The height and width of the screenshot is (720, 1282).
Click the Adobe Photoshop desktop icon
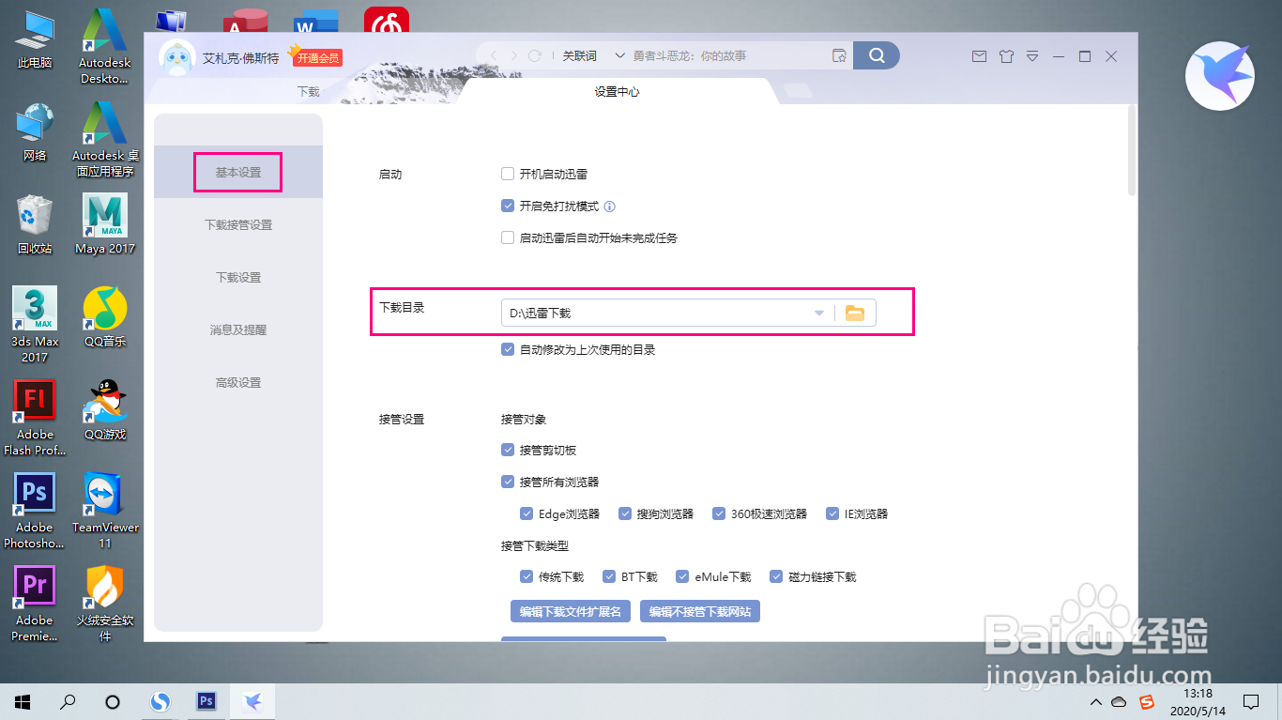coord(35,511)
